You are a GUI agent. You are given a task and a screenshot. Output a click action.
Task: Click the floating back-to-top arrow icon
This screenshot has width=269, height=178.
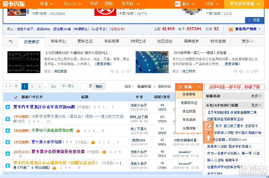(208, 138)
